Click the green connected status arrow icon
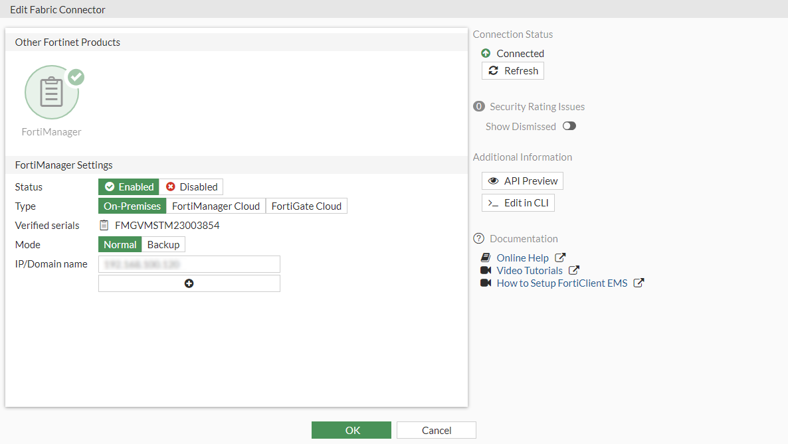 point(486,53)
